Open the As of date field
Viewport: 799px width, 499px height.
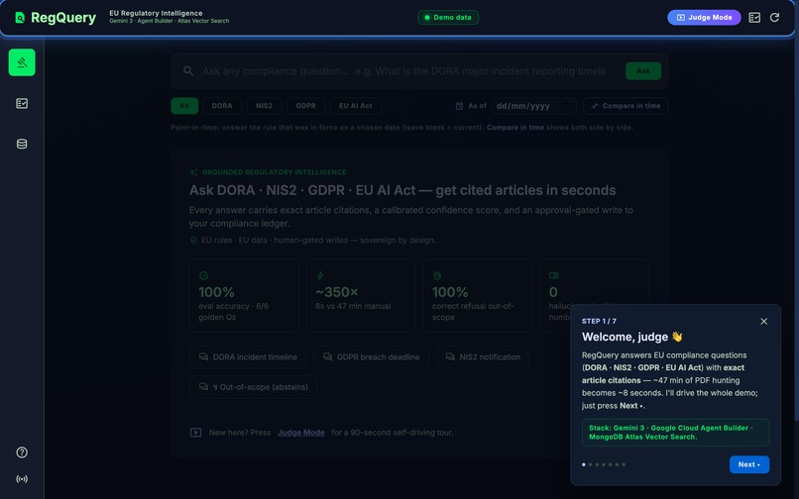(x=534, y=106)
